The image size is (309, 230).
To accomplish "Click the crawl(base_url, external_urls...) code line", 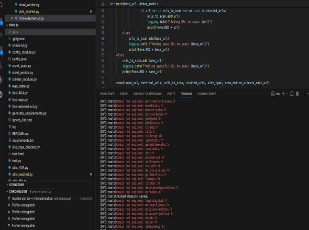I will pyautogui.click(x=193, y=83).
